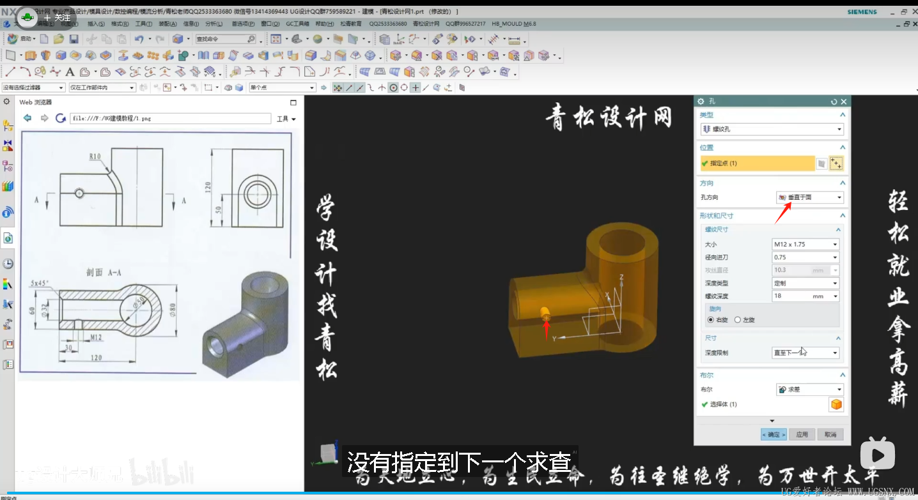918x500 pixels.
Task: Open the 分析(L) menu
Action: 214,24
